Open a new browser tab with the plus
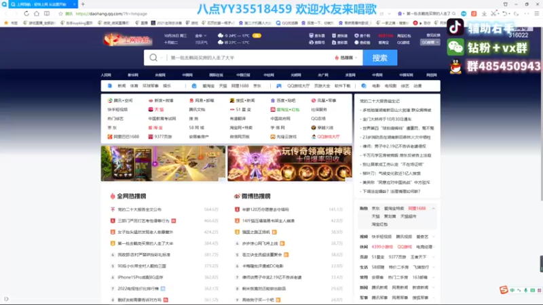 (83, 4)
